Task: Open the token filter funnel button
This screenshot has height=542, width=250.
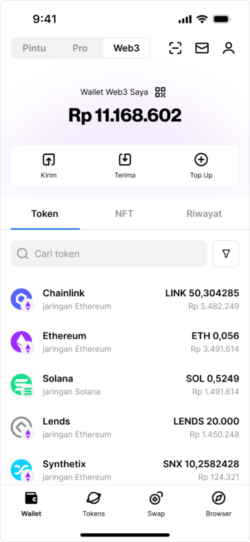Action: tap(226, 253)
